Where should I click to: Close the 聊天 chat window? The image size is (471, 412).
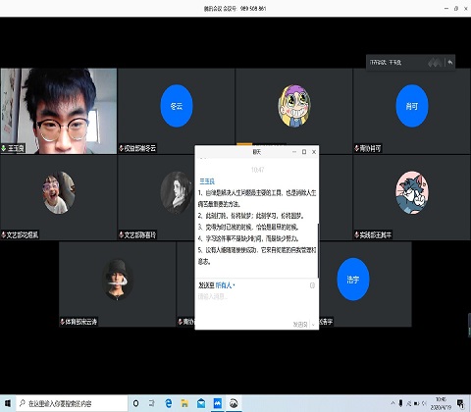point(314,152)
